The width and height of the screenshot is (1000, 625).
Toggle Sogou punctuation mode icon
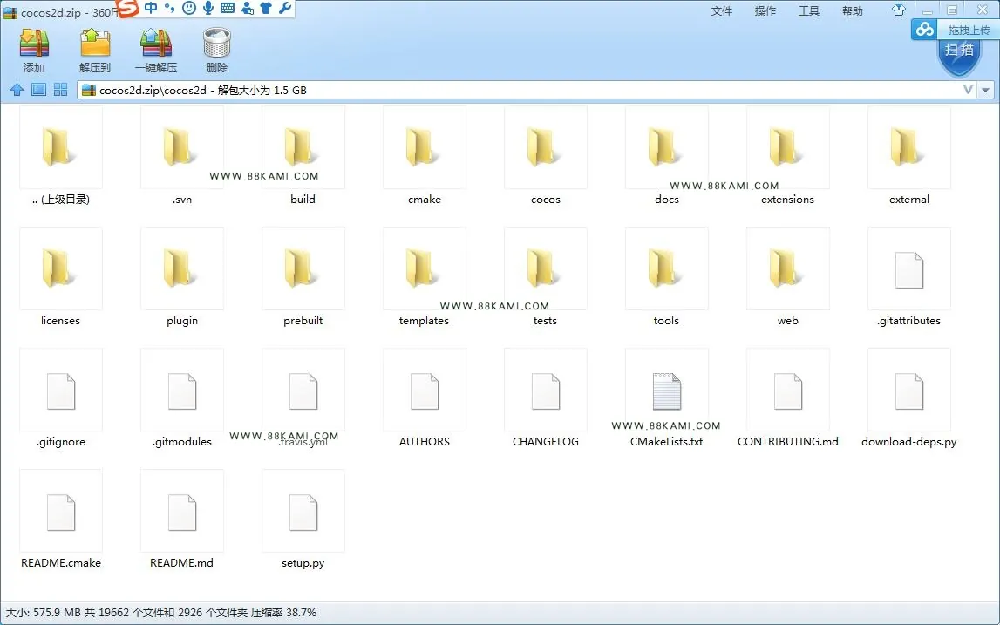pos(170,8)
